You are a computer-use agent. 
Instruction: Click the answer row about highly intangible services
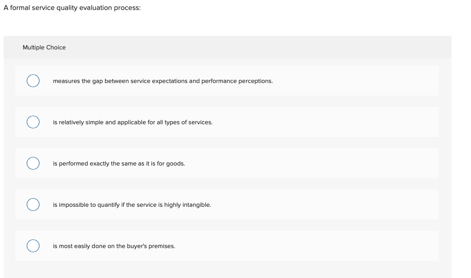[227, 204]
